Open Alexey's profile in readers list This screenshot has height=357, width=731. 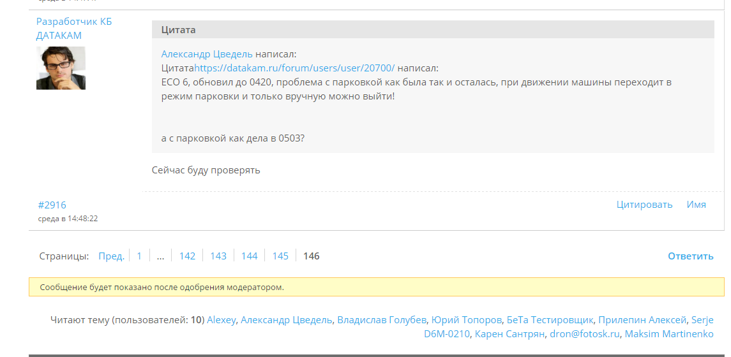pos(222,320)
